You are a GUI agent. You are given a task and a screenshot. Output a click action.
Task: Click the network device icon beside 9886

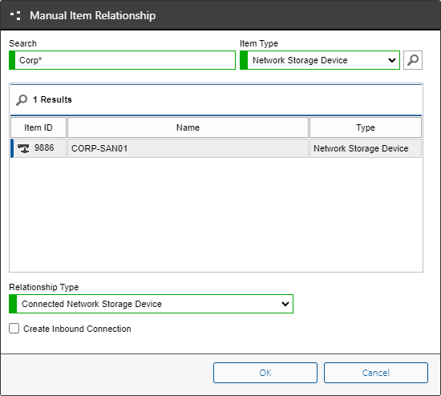tap(23, 148)
